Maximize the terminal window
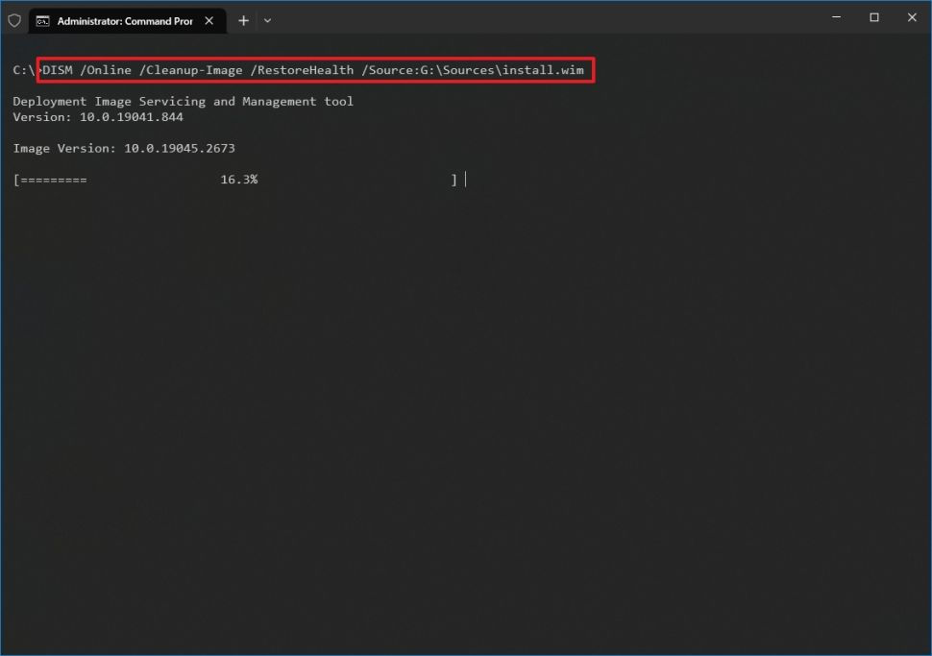Screen dimensions: 932x656 tap(874, 18)
